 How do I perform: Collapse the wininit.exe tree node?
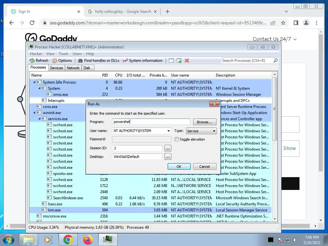click(34, 112)
